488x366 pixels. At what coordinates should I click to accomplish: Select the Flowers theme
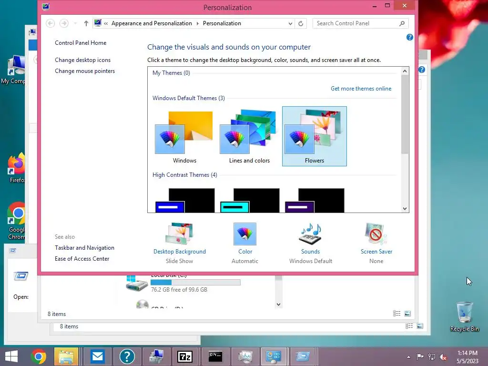[x=315, y=136]
